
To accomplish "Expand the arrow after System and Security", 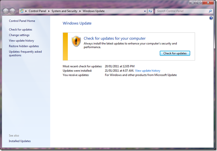I will click(x=80, y=11).
